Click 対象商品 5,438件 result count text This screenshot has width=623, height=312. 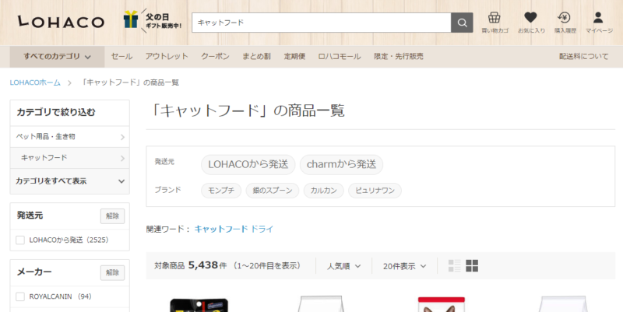click(190, 265)
